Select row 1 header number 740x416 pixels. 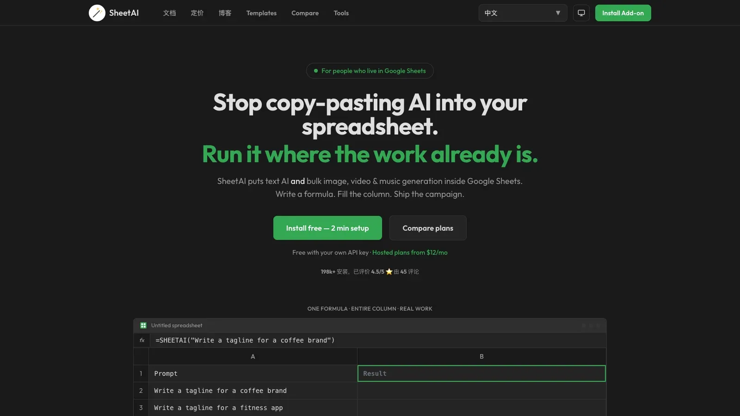(141, 373)
